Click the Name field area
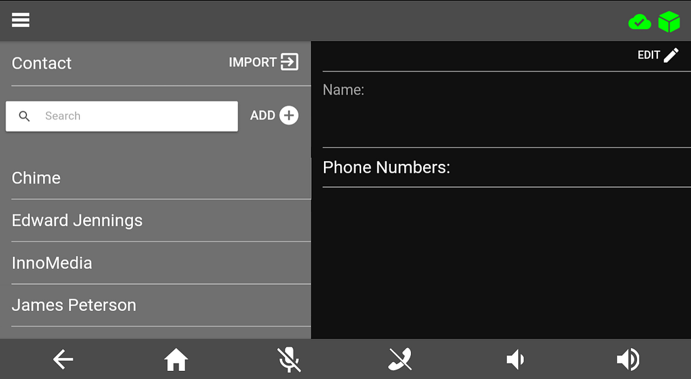This screenshot has height=379, width=691. click(x=507, y=109)
